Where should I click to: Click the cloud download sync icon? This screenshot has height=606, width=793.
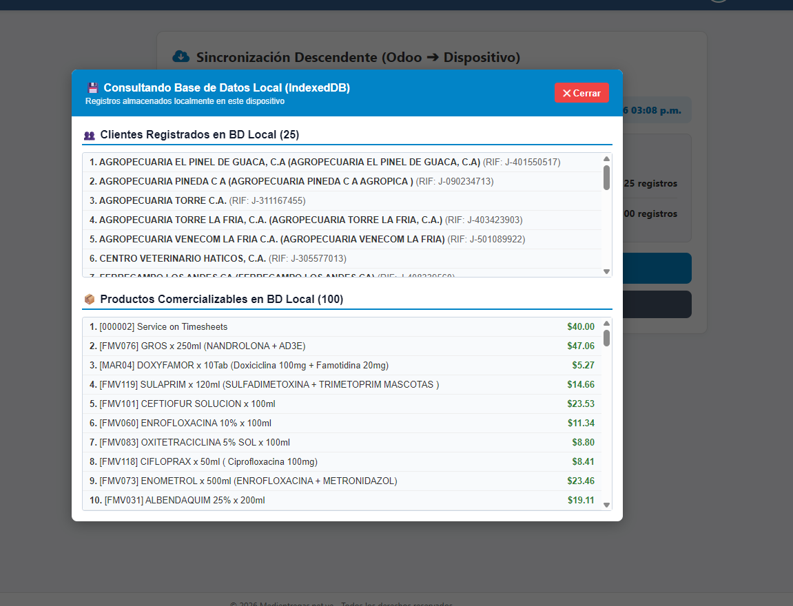pyautogui.click(x=181, y=56)
